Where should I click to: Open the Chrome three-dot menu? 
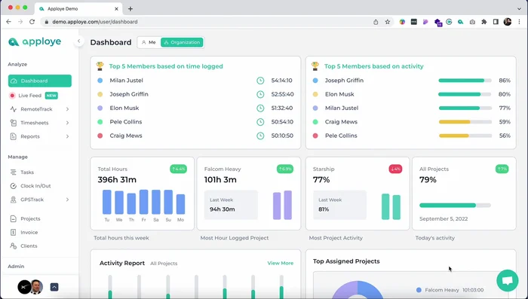[519, 22]
